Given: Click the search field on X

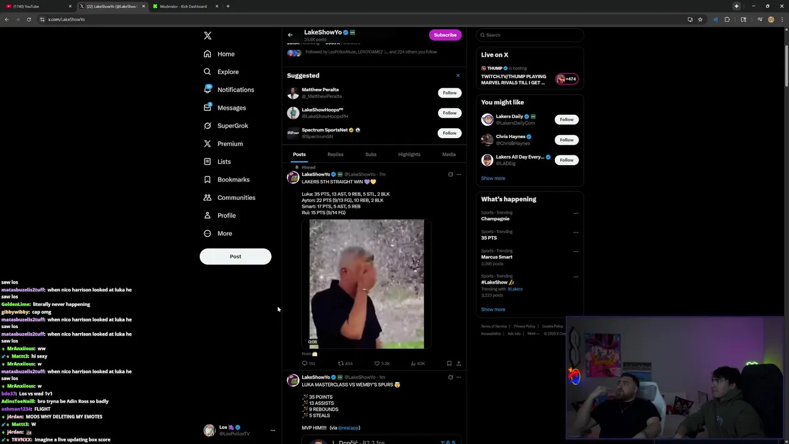Looking at the screenshot, I should point(529,35).
